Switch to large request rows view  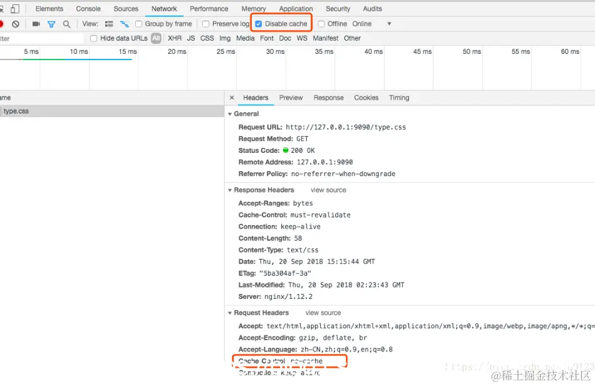[x=109, y=24]
